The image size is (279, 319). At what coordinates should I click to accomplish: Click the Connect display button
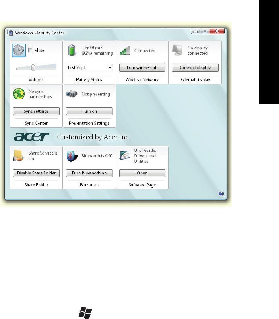(x=195, y=68)
